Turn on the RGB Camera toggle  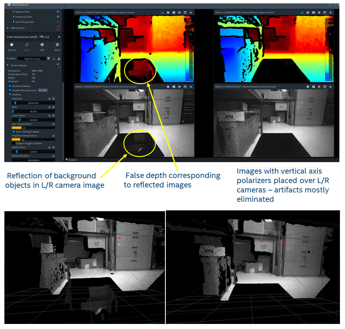pos(58,27)
